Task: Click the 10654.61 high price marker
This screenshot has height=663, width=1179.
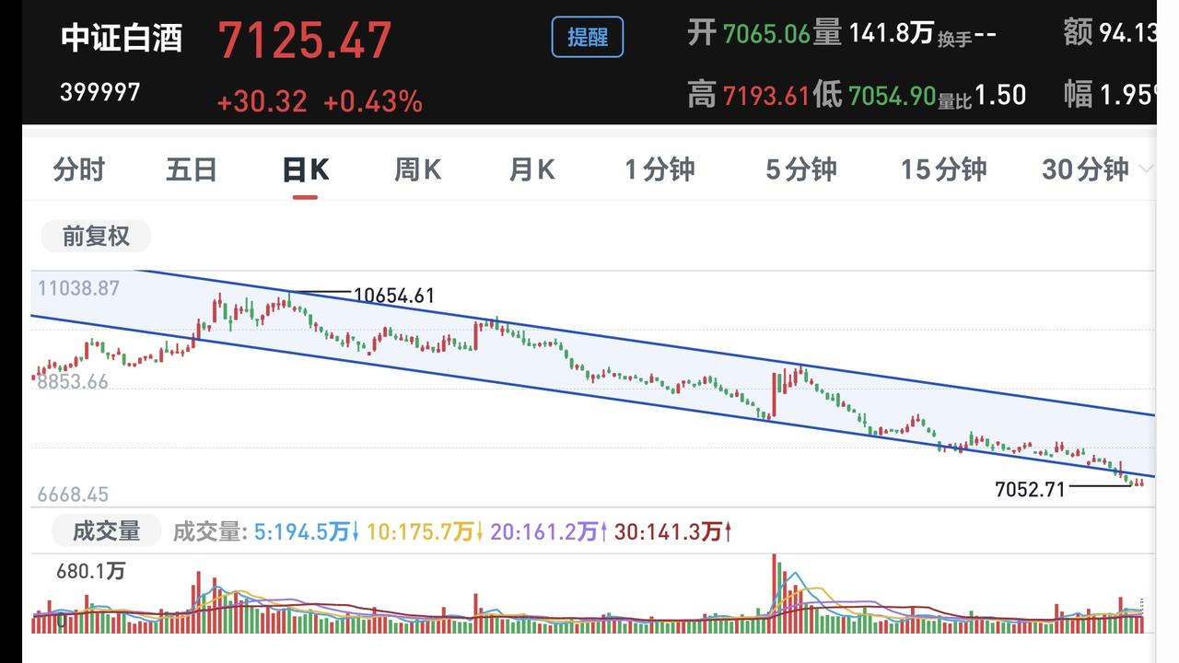Action: click(393, 296)
